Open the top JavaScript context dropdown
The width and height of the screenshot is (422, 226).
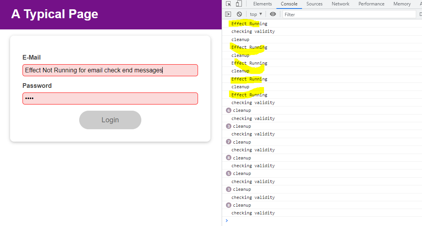pos(256,14)
